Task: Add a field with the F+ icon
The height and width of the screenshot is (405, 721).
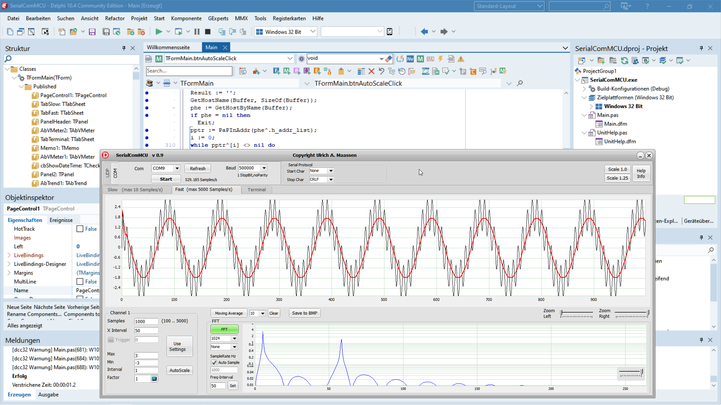Action: click(x=276, y=71)
